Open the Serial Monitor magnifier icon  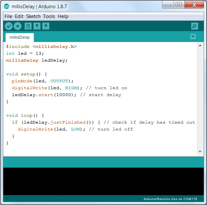coord(195,26)
